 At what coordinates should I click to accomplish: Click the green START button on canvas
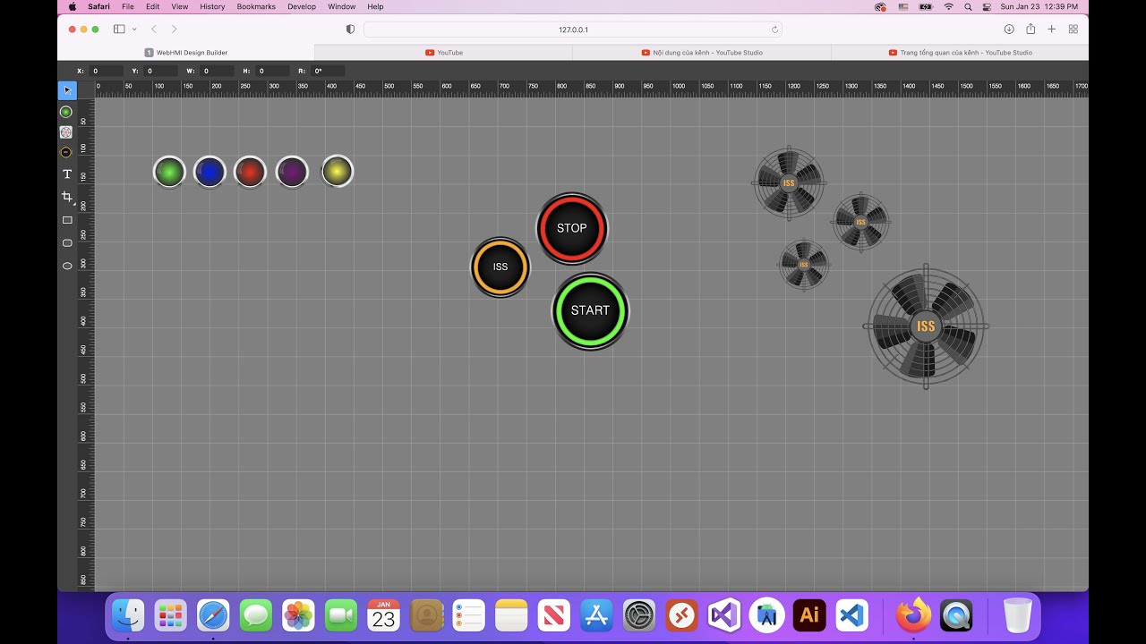click(590, 310)
